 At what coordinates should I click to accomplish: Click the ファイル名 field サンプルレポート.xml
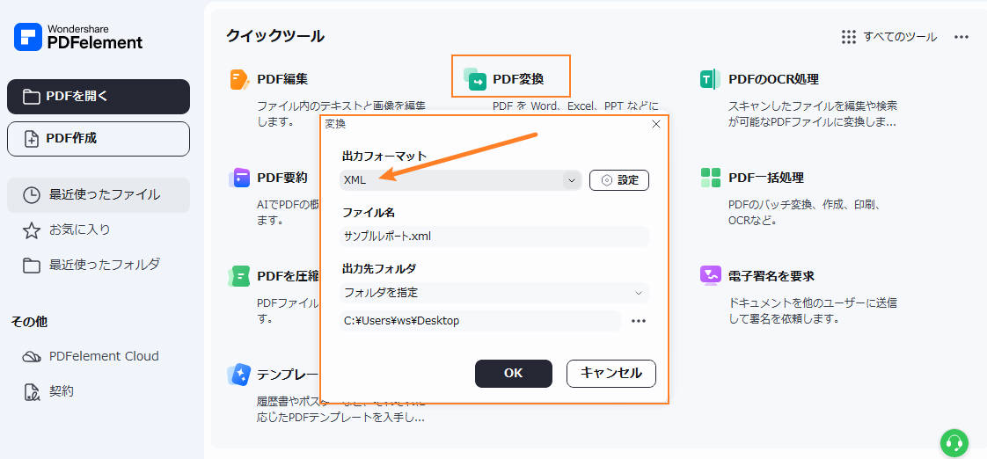point(494,237)
